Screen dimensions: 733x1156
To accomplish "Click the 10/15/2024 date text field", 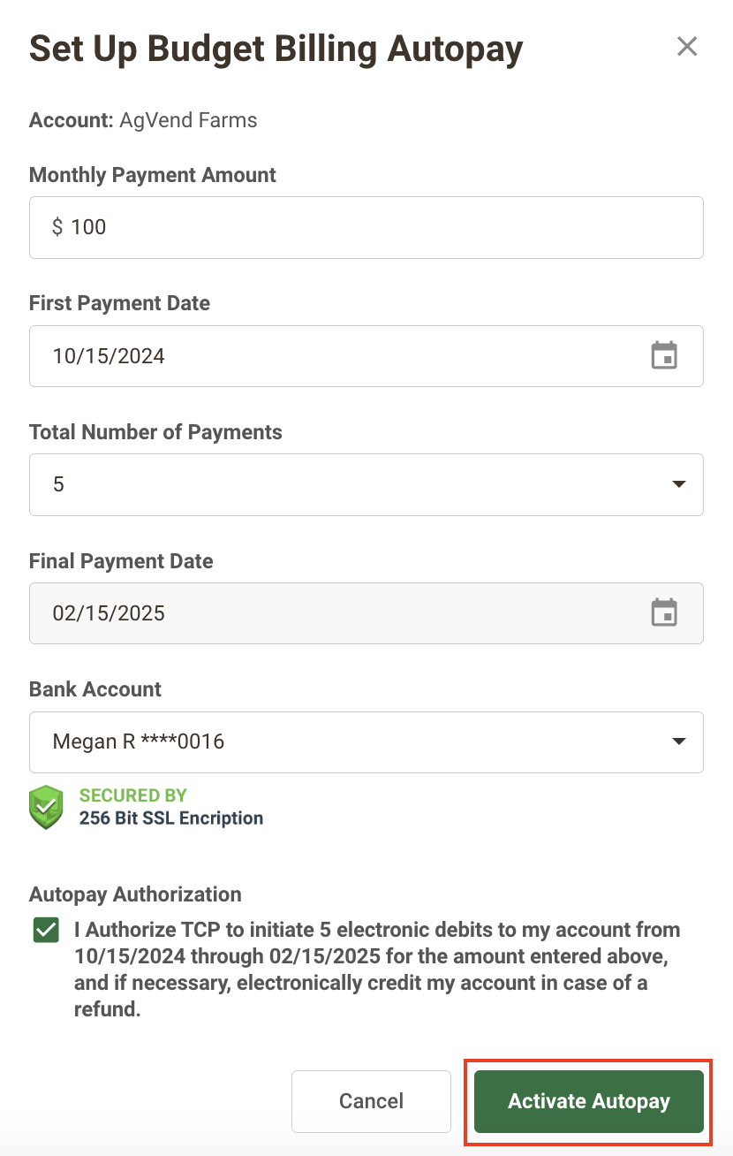I will coord(366,356).
